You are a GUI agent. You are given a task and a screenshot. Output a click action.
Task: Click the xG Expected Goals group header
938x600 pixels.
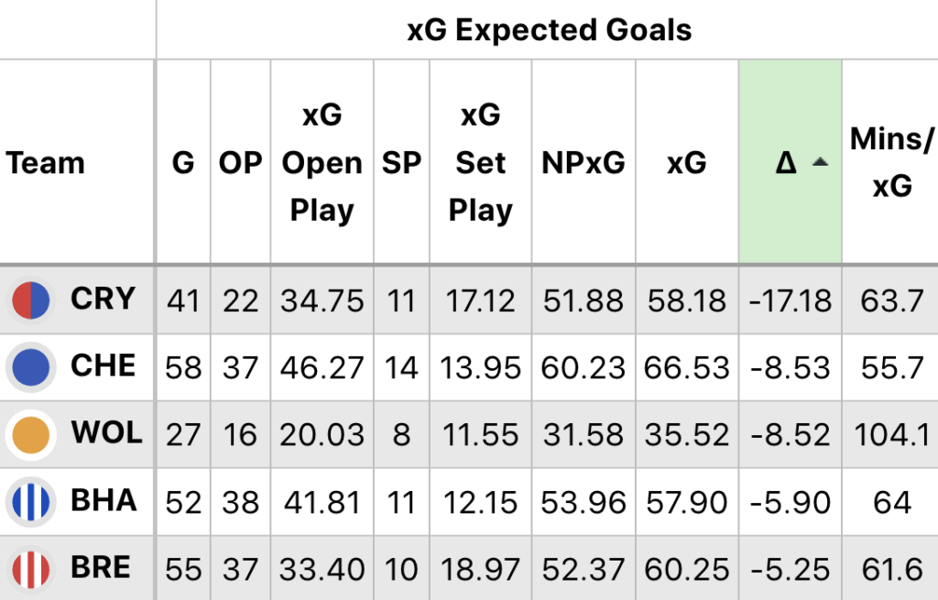[550, 30]
